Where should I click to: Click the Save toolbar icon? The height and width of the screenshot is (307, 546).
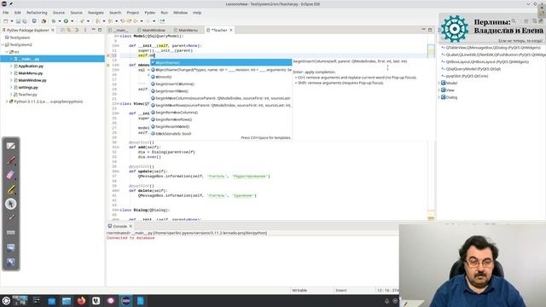pyautogui.click(x=19, y=21)
